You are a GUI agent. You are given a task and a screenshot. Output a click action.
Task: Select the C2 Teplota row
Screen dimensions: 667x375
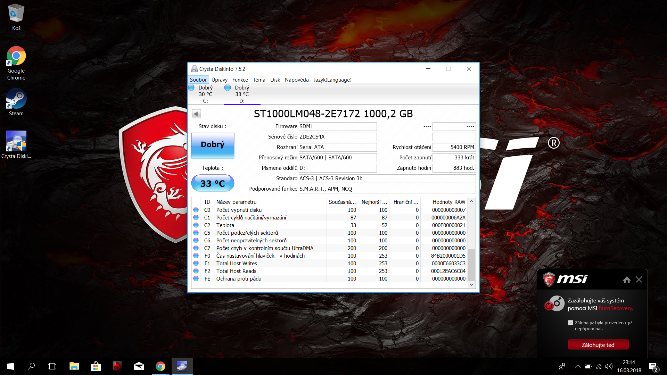(330, 225)
